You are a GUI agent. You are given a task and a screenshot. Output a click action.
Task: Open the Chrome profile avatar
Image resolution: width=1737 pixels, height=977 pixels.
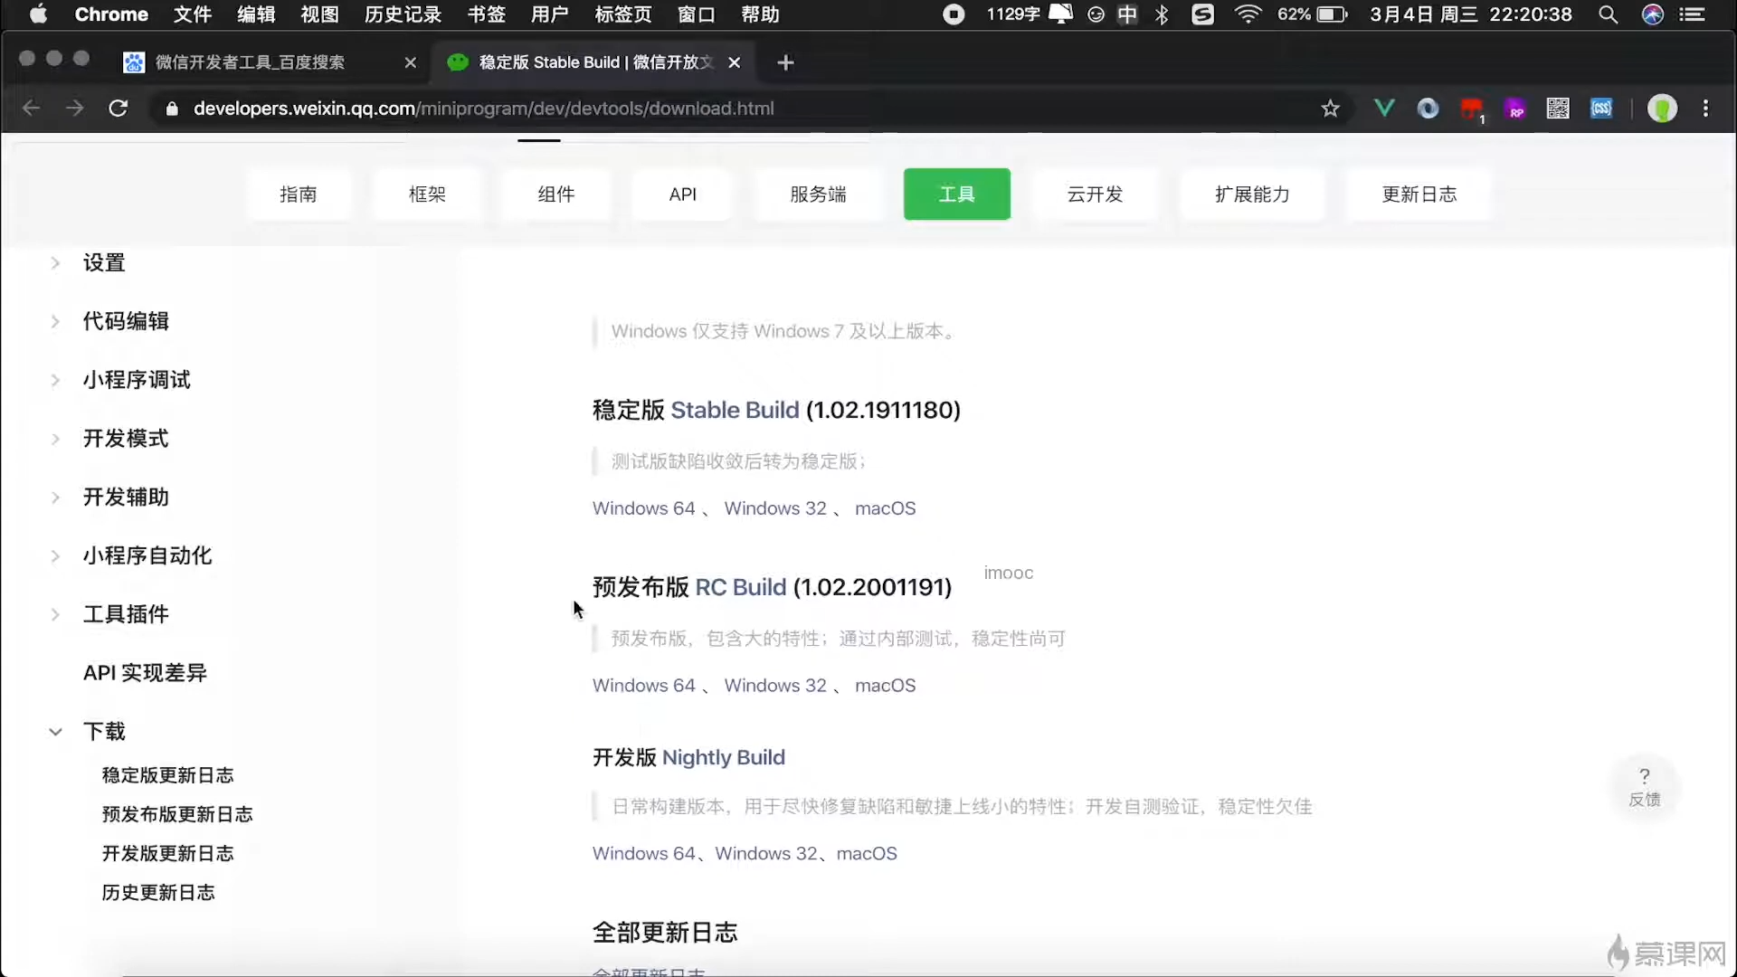coord(1662,109)
